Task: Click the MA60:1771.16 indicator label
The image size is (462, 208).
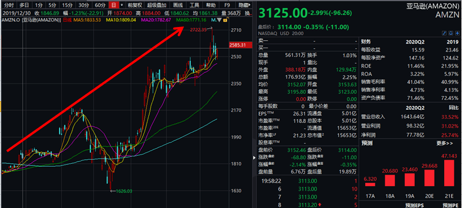Action: [191, 20]
